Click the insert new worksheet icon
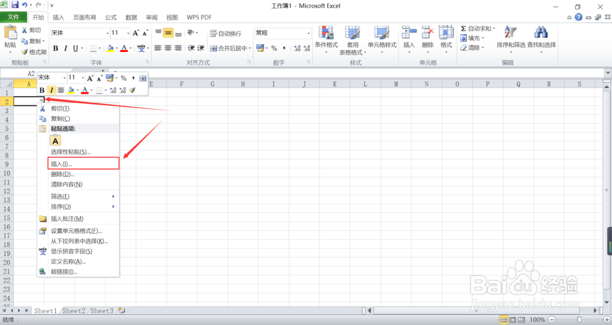This screenshot has height=325, width=612. coord(122,310)
